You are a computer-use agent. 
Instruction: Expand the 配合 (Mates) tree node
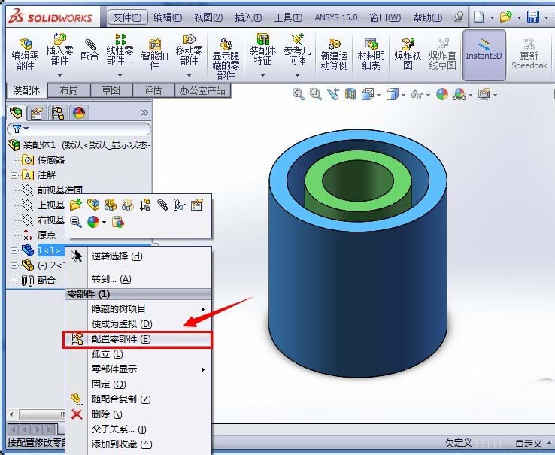click(14, 281)
